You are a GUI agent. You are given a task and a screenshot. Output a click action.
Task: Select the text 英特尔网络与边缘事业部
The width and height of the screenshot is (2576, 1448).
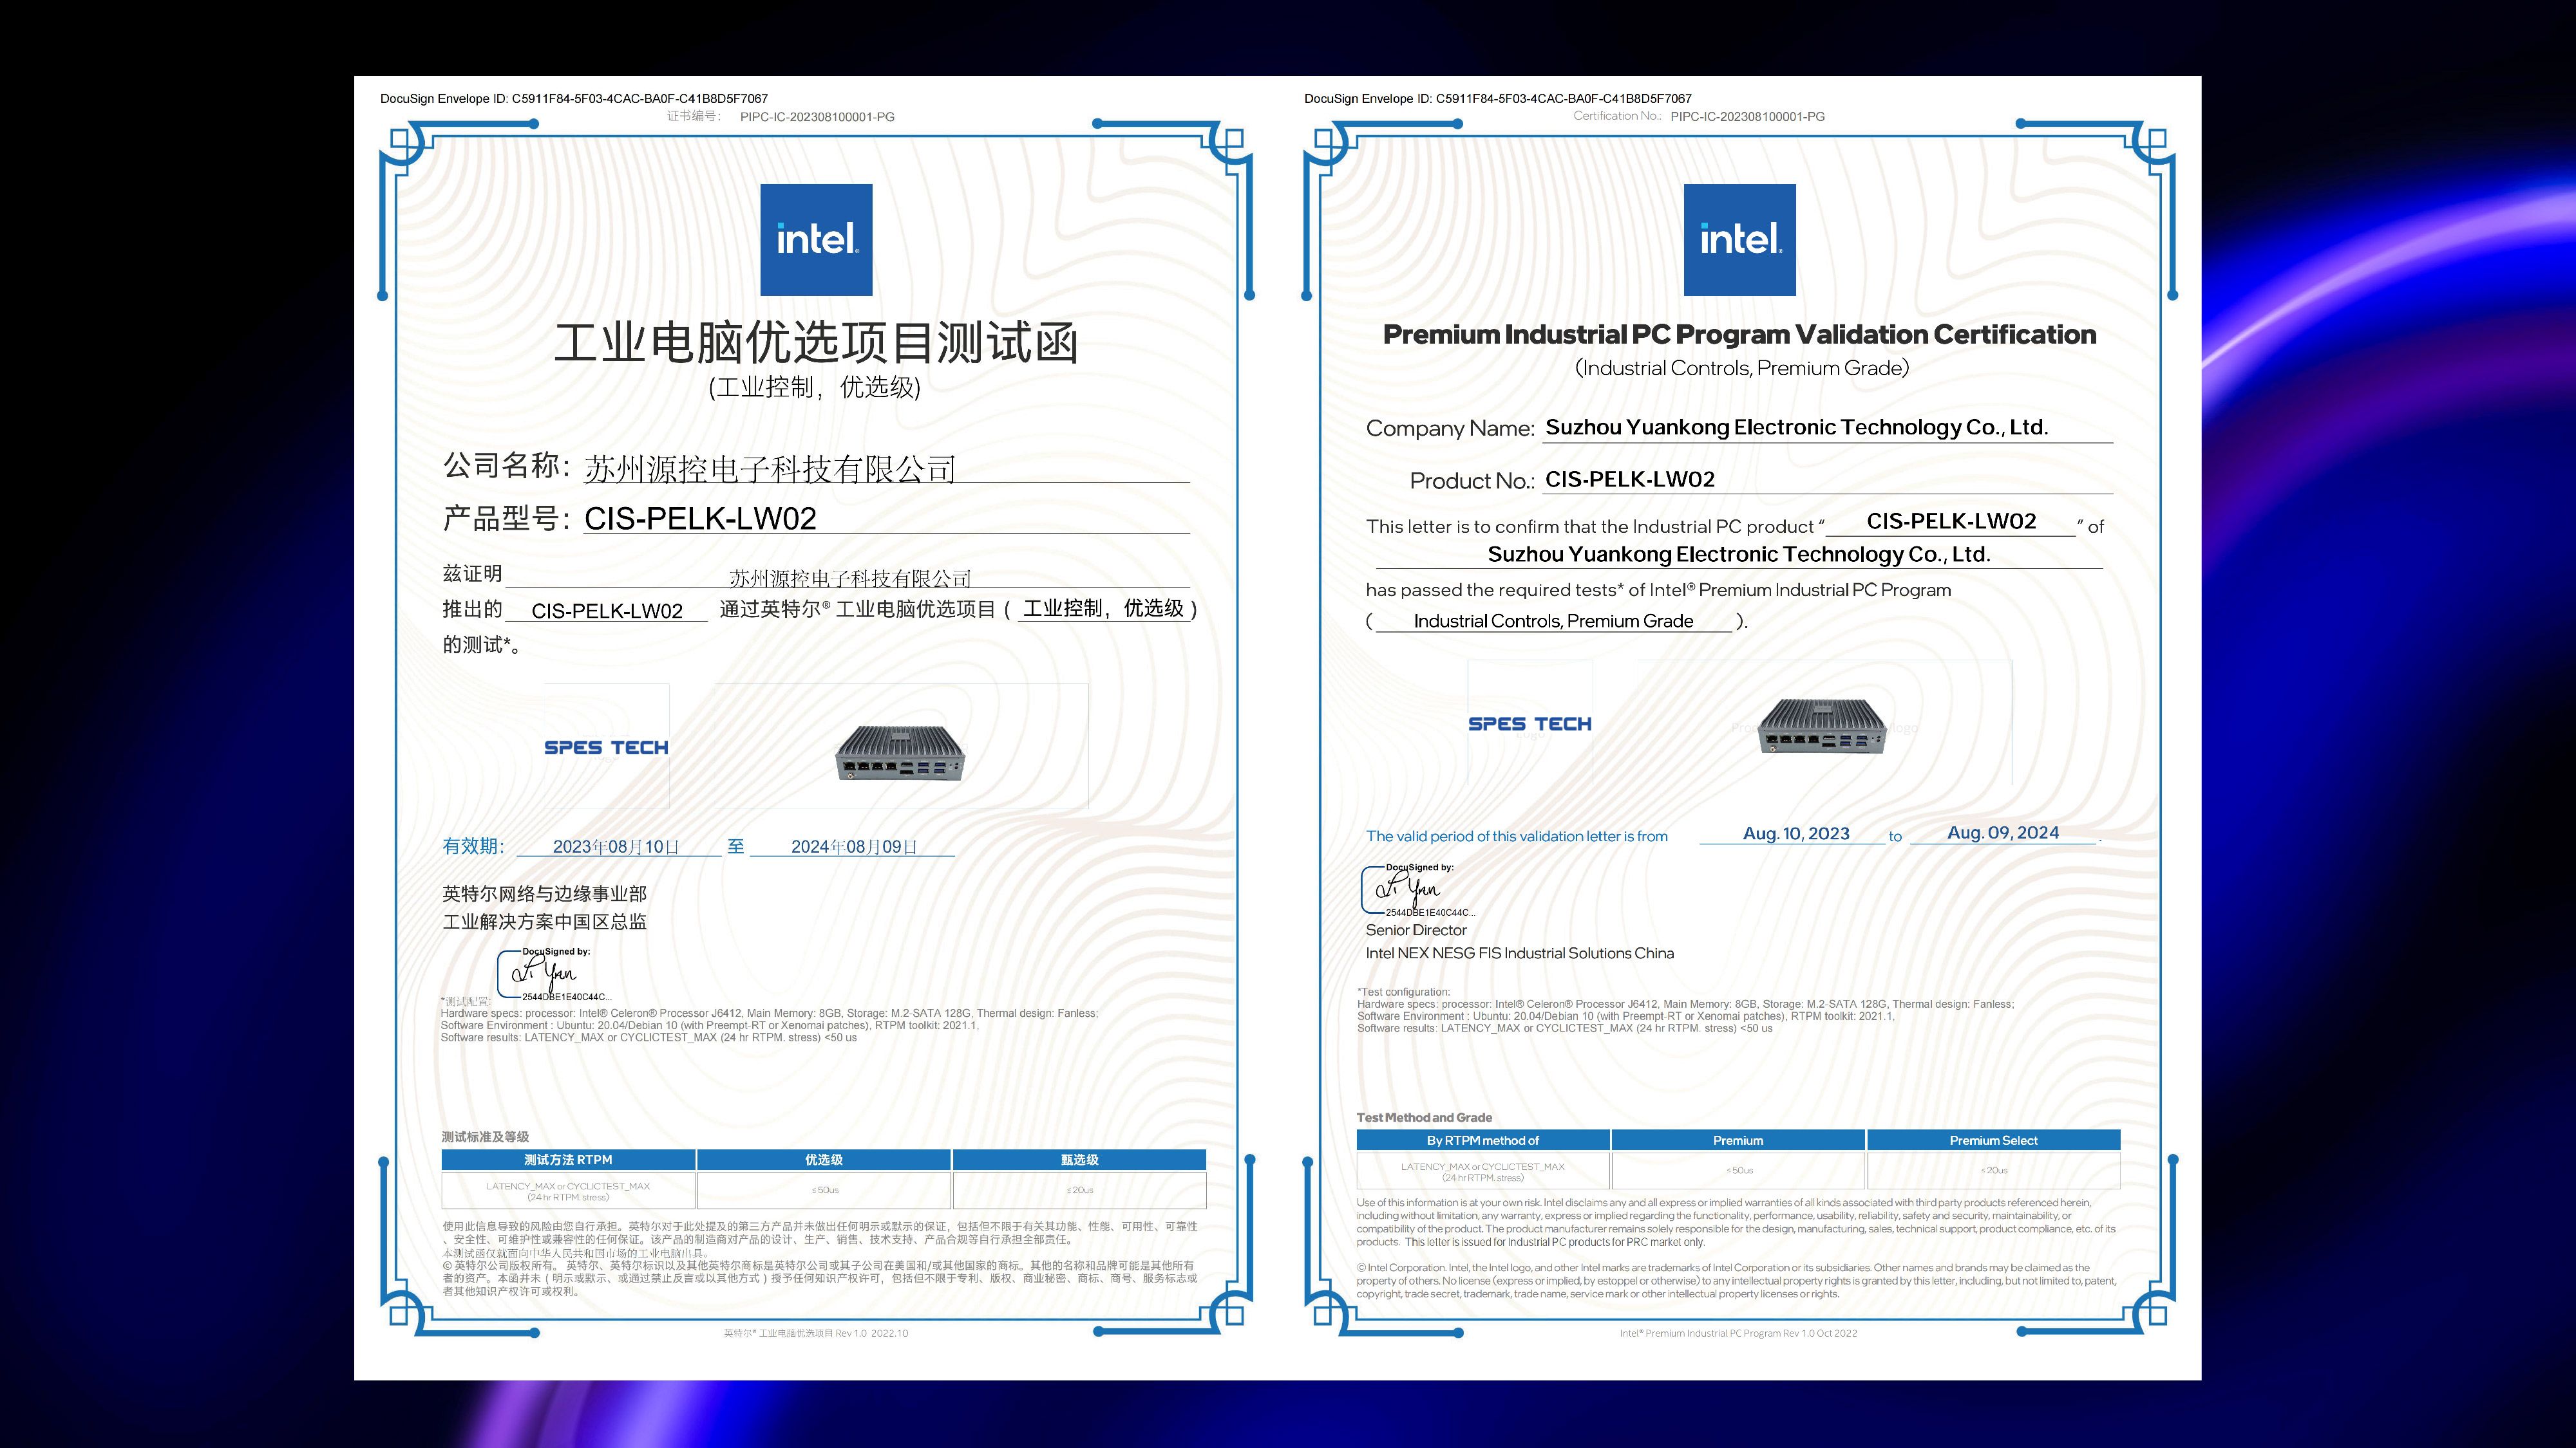point(545,895)
